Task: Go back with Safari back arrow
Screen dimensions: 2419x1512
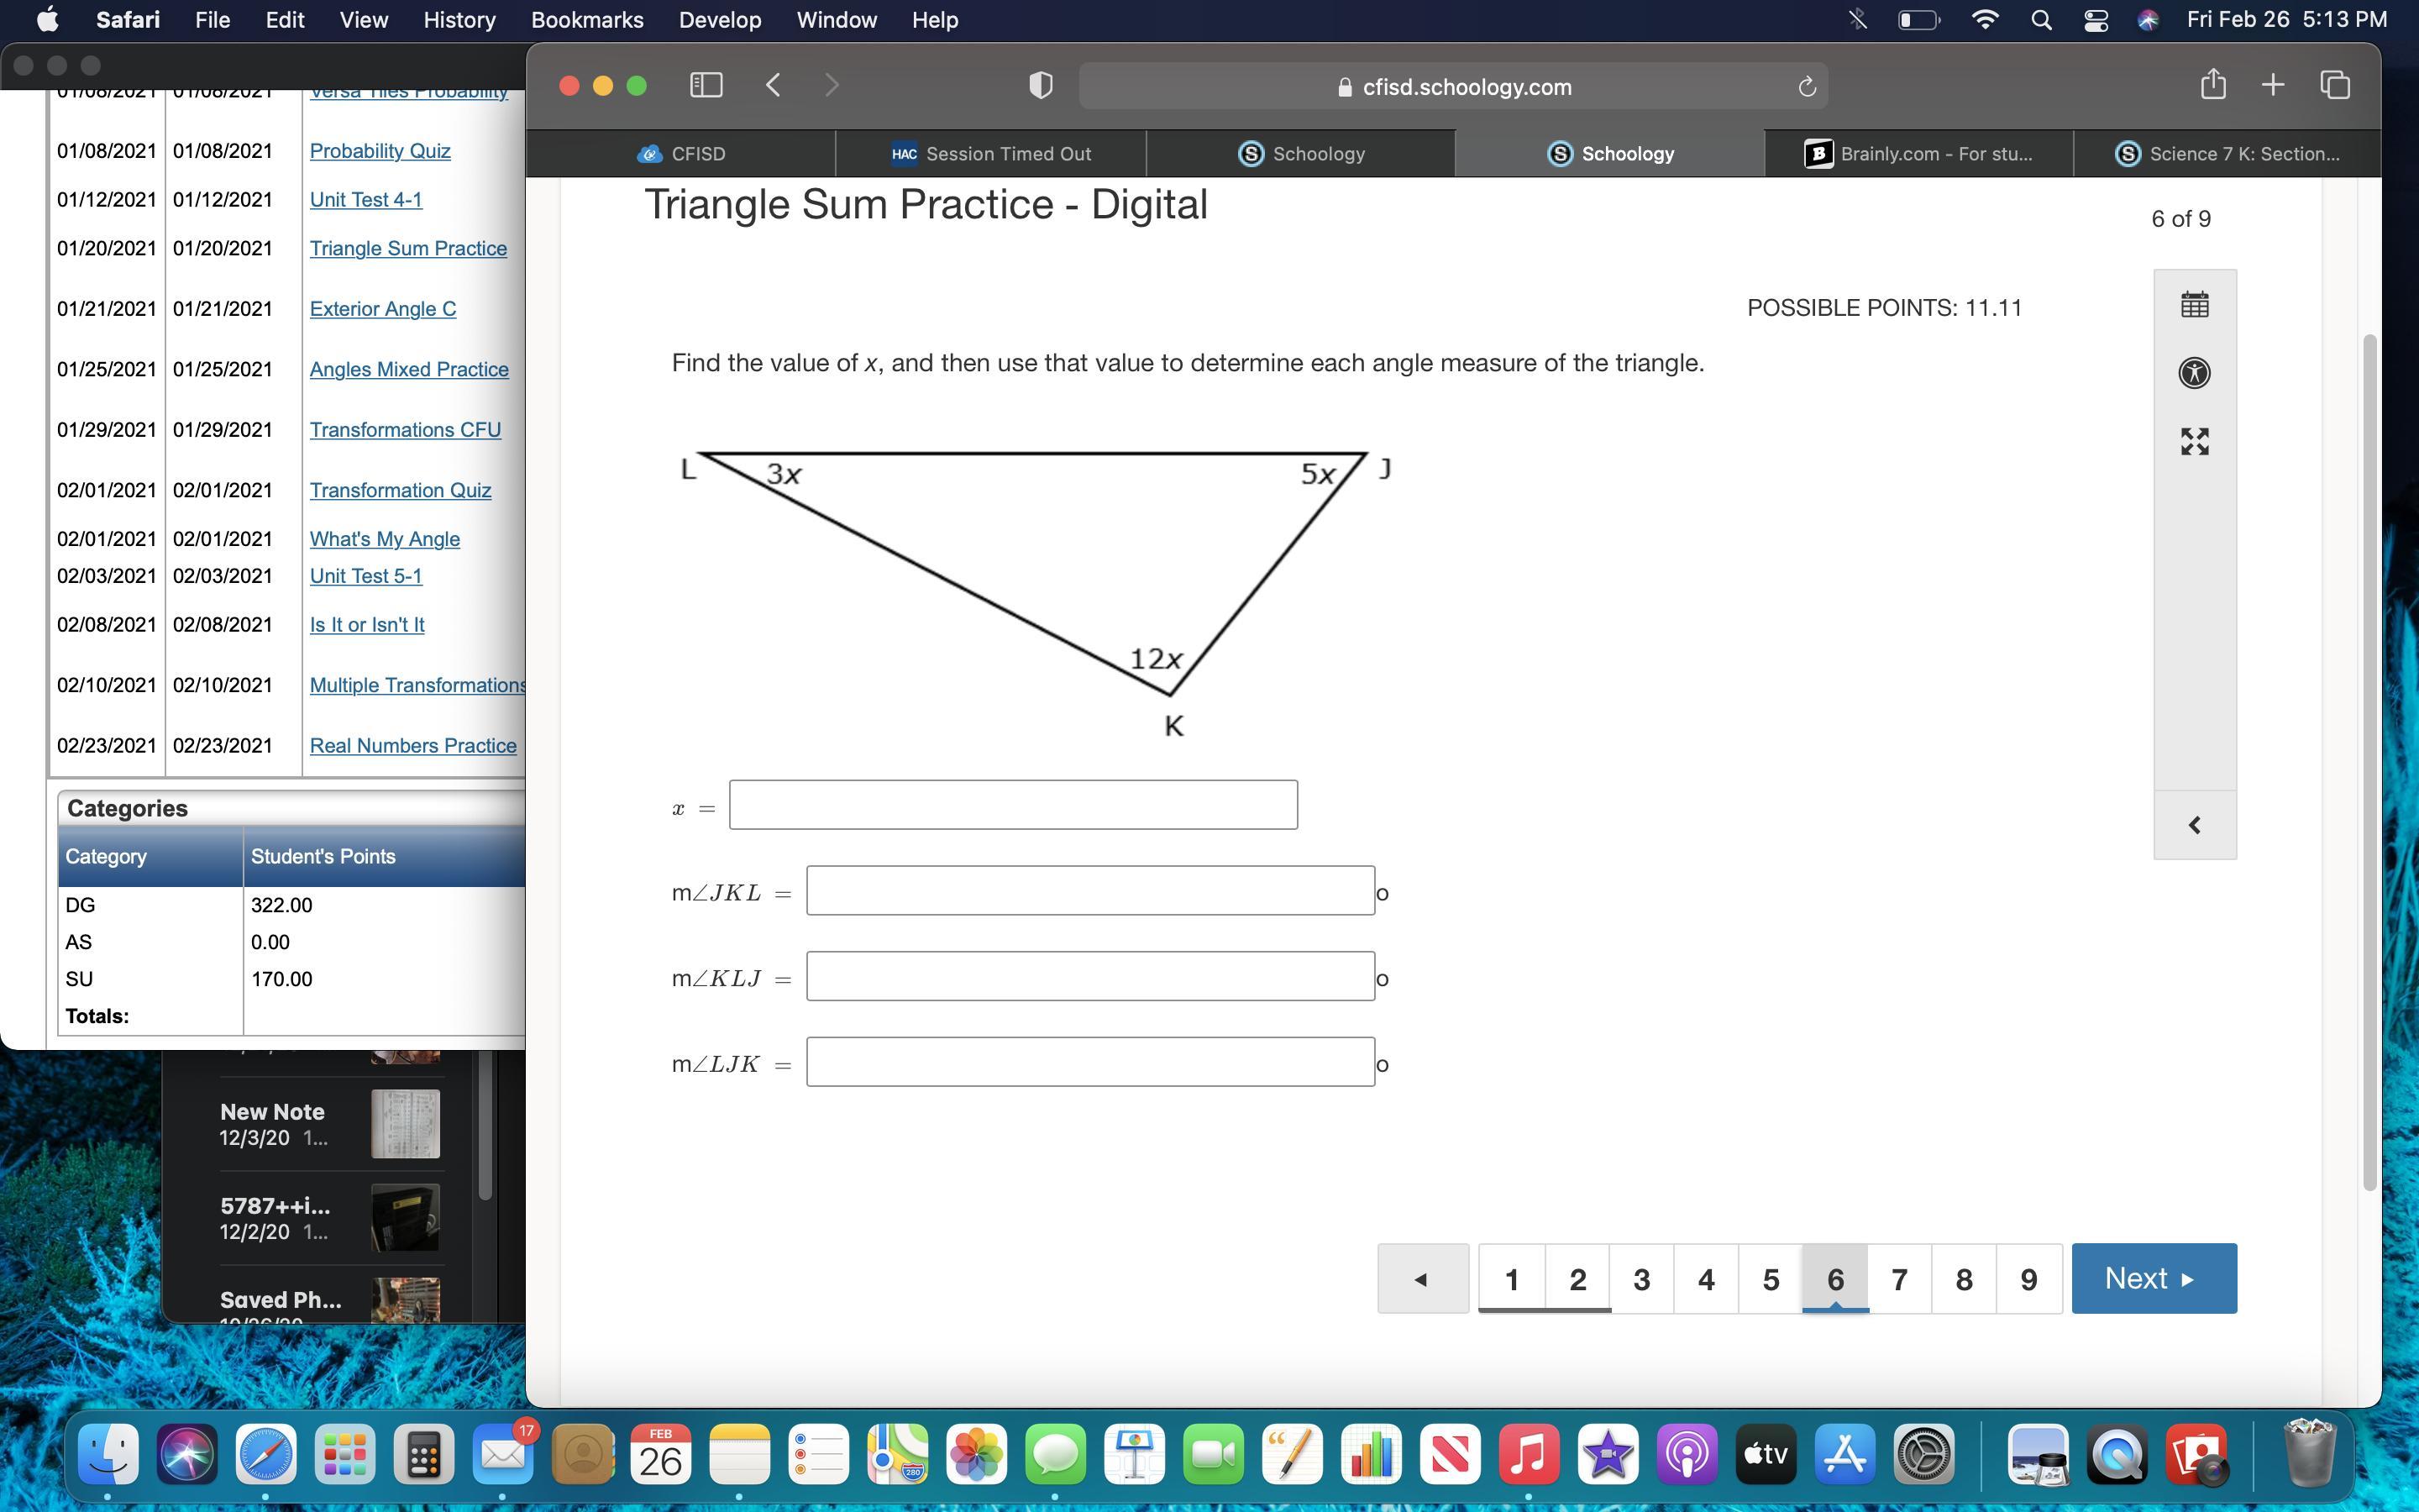Action: click(773, 86)
